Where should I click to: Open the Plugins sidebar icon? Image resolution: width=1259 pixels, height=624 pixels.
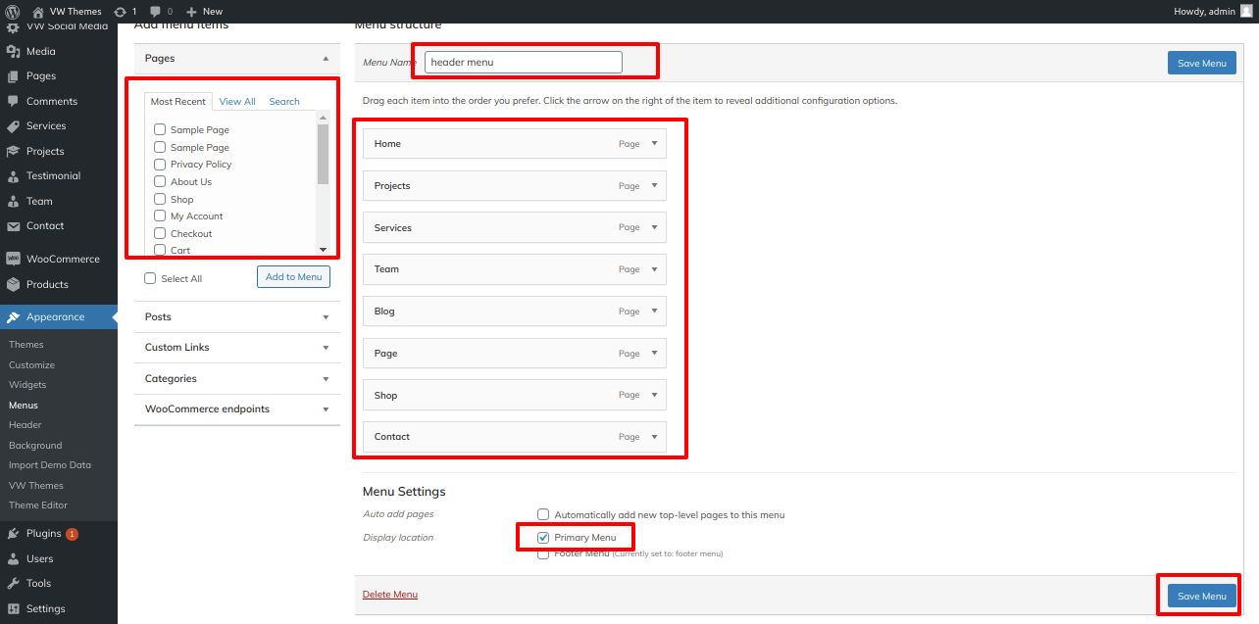[13, 534]
